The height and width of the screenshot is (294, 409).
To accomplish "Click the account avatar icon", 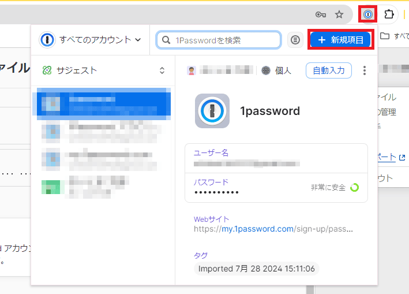I will [x=191, y=70].
